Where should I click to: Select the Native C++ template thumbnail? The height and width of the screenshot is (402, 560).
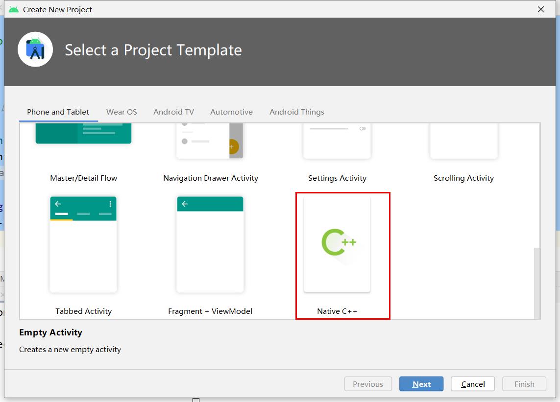click(337, 245)
